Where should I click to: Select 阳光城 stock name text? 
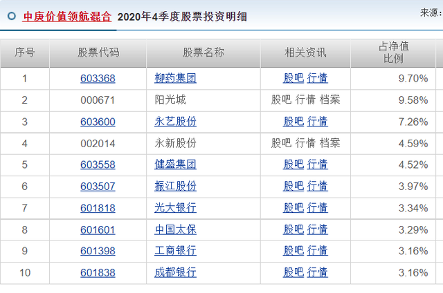pyautogui.click(x=170, y=100)
